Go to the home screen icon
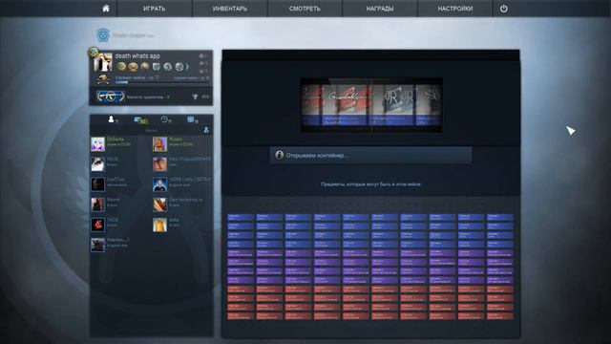Screen dimensions: 611x344 [106, 9]
